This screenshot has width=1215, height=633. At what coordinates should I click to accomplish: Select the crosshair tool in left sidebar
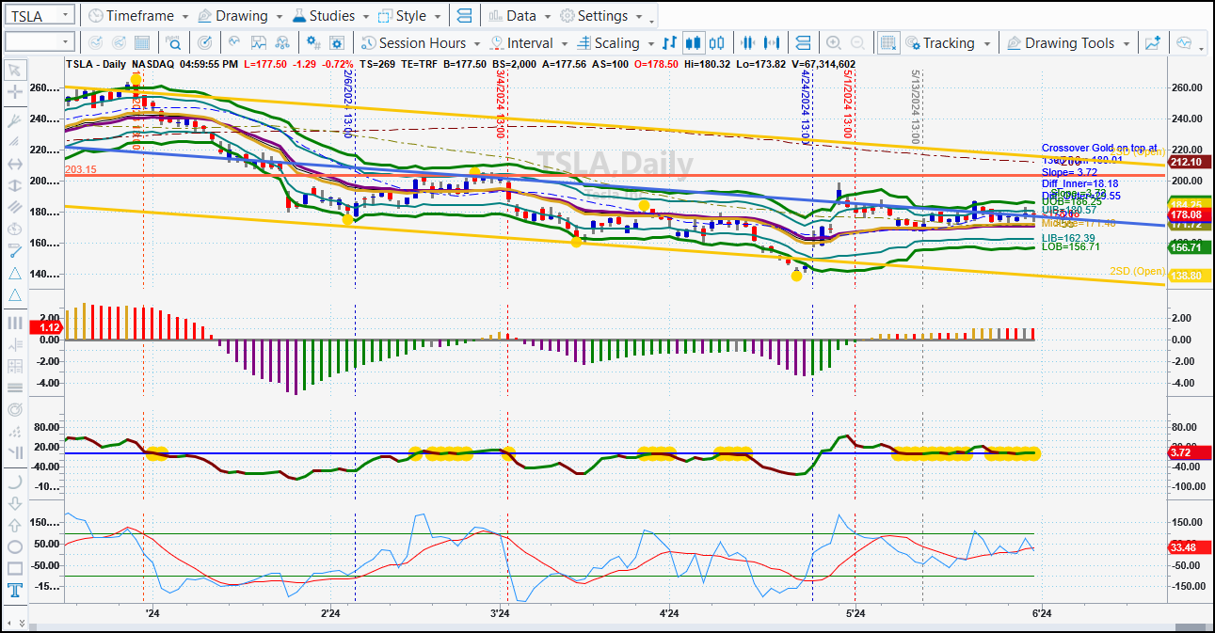click(x=14, y=92)
